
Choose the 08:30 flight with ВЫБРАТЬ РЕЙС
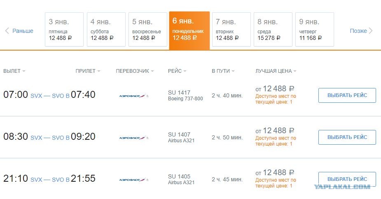347,137
